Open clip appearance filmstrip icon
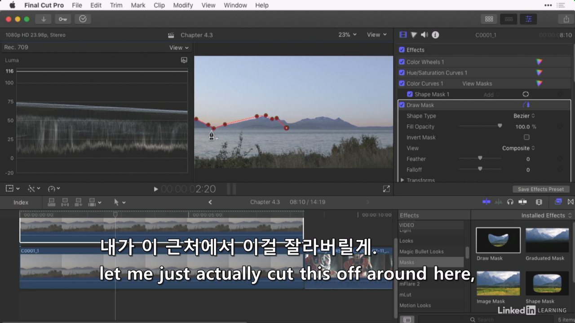Image resolution: width=575 pixels, height=323 pixels. (x=539, y=202)
